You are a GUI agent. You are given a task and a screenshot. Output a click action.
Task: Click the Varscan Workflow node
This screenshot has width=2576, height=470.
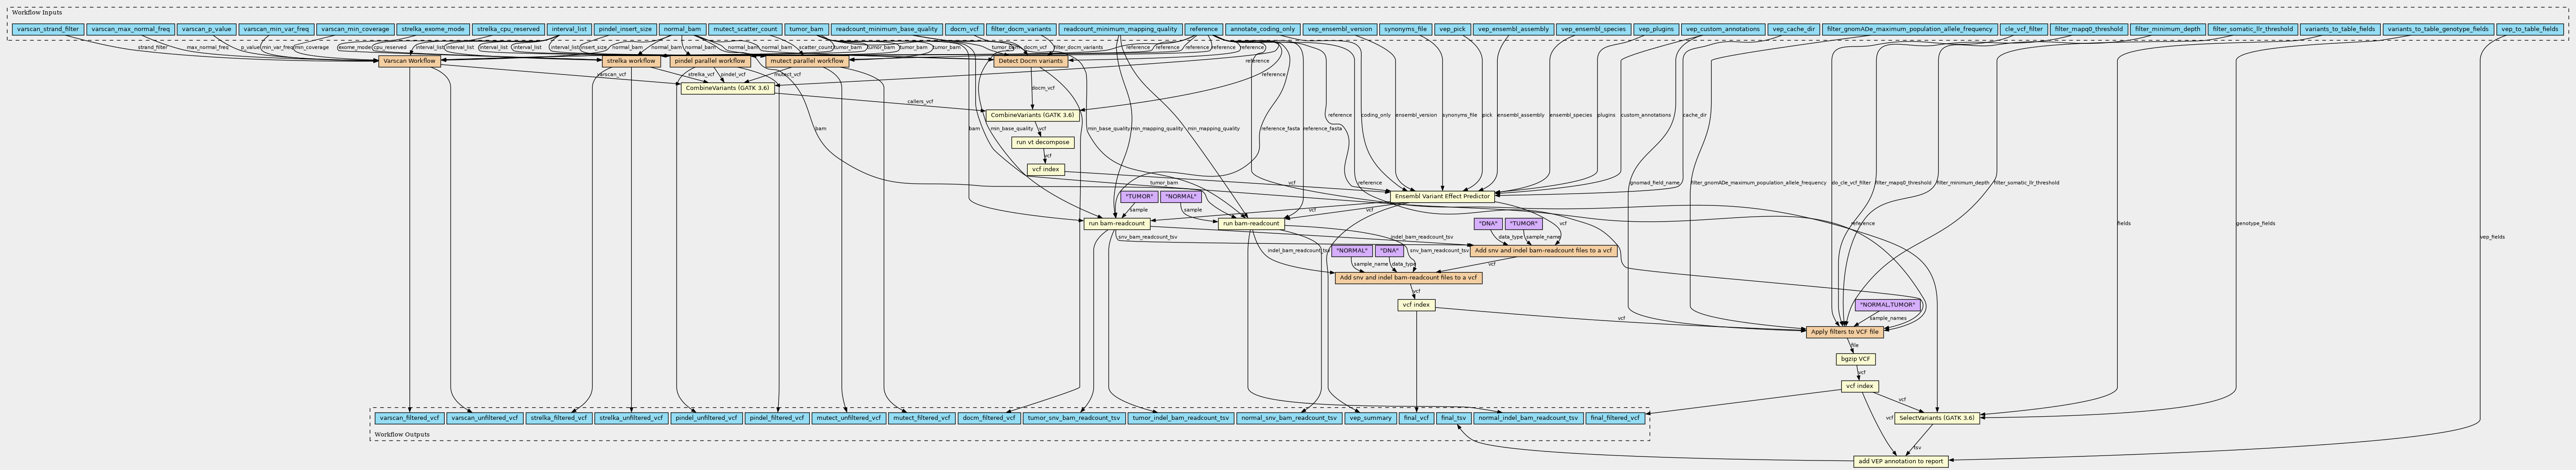(410, 61)
